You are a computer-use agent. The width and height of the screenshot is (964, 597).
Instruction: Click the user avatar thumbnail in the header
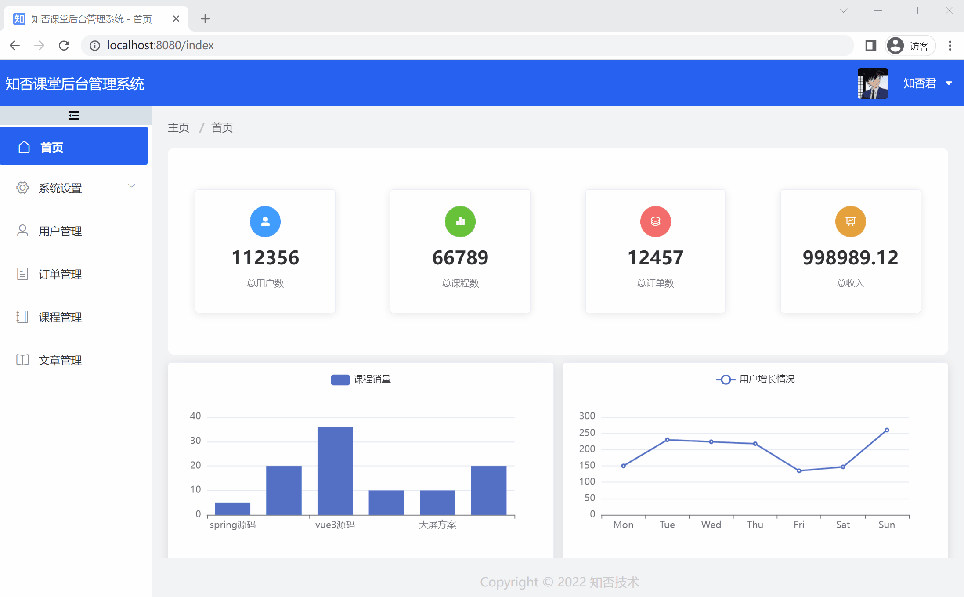873,83
